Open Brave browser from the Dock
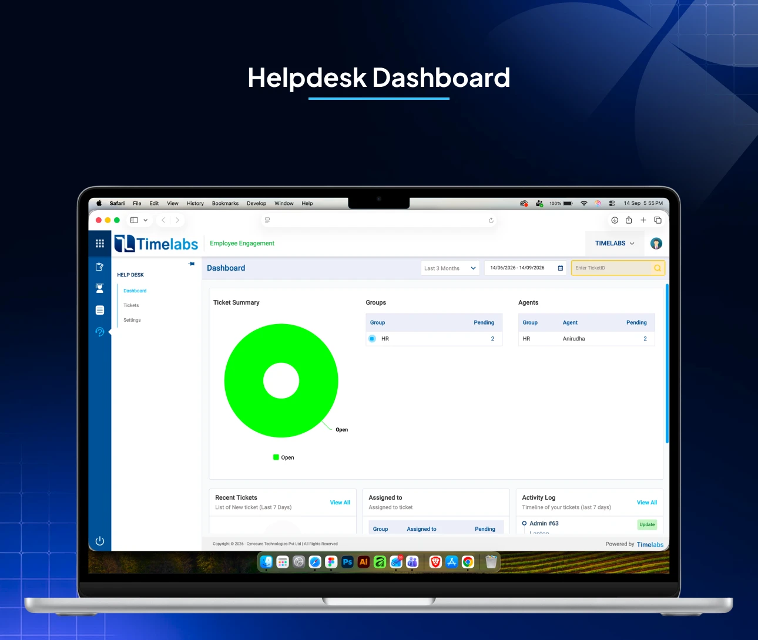This screenshot has height=640, width=758. pyautogui.click(x=435, y=562)
